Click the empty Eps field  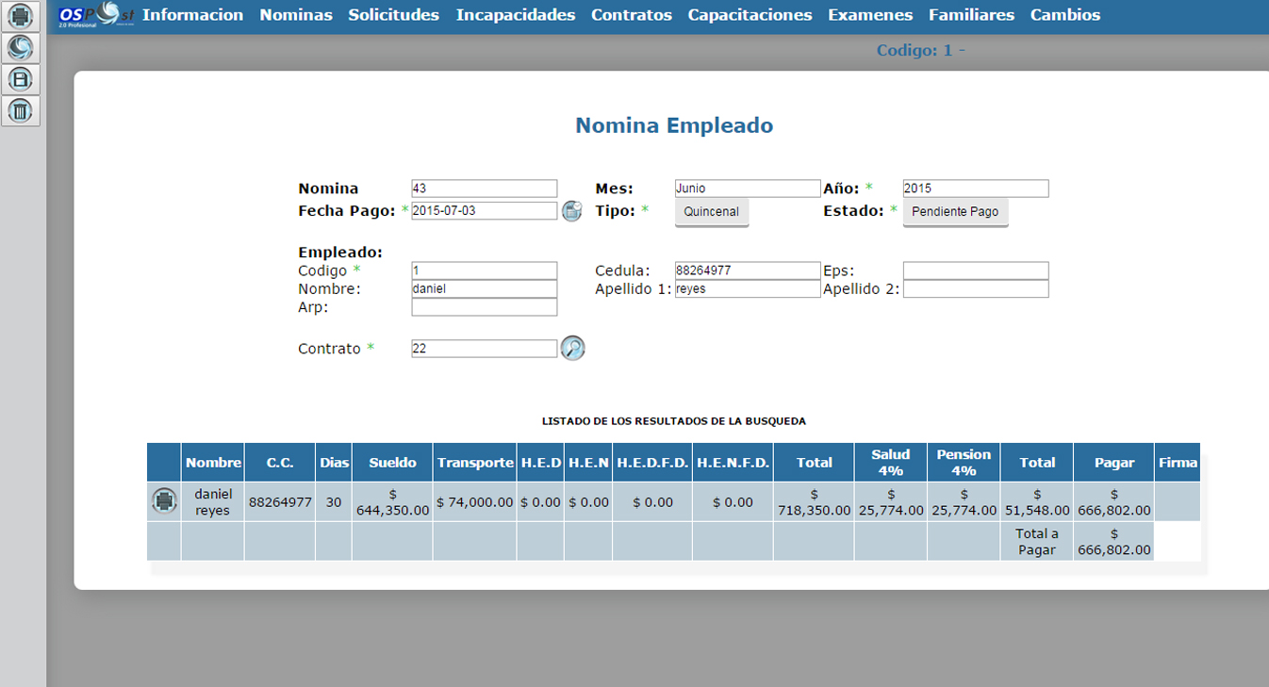click(976, 270)
